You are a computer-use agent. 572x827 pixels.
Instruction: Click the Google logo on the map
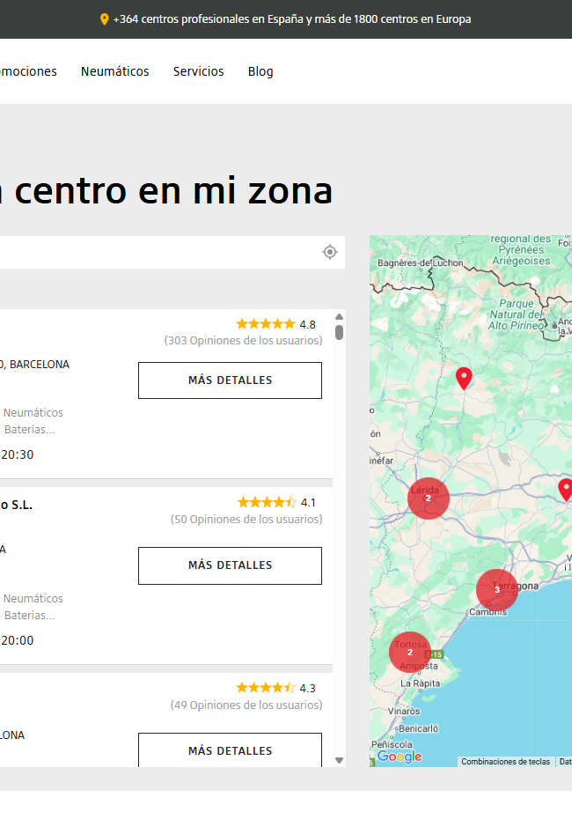click(x=400, y=757)
